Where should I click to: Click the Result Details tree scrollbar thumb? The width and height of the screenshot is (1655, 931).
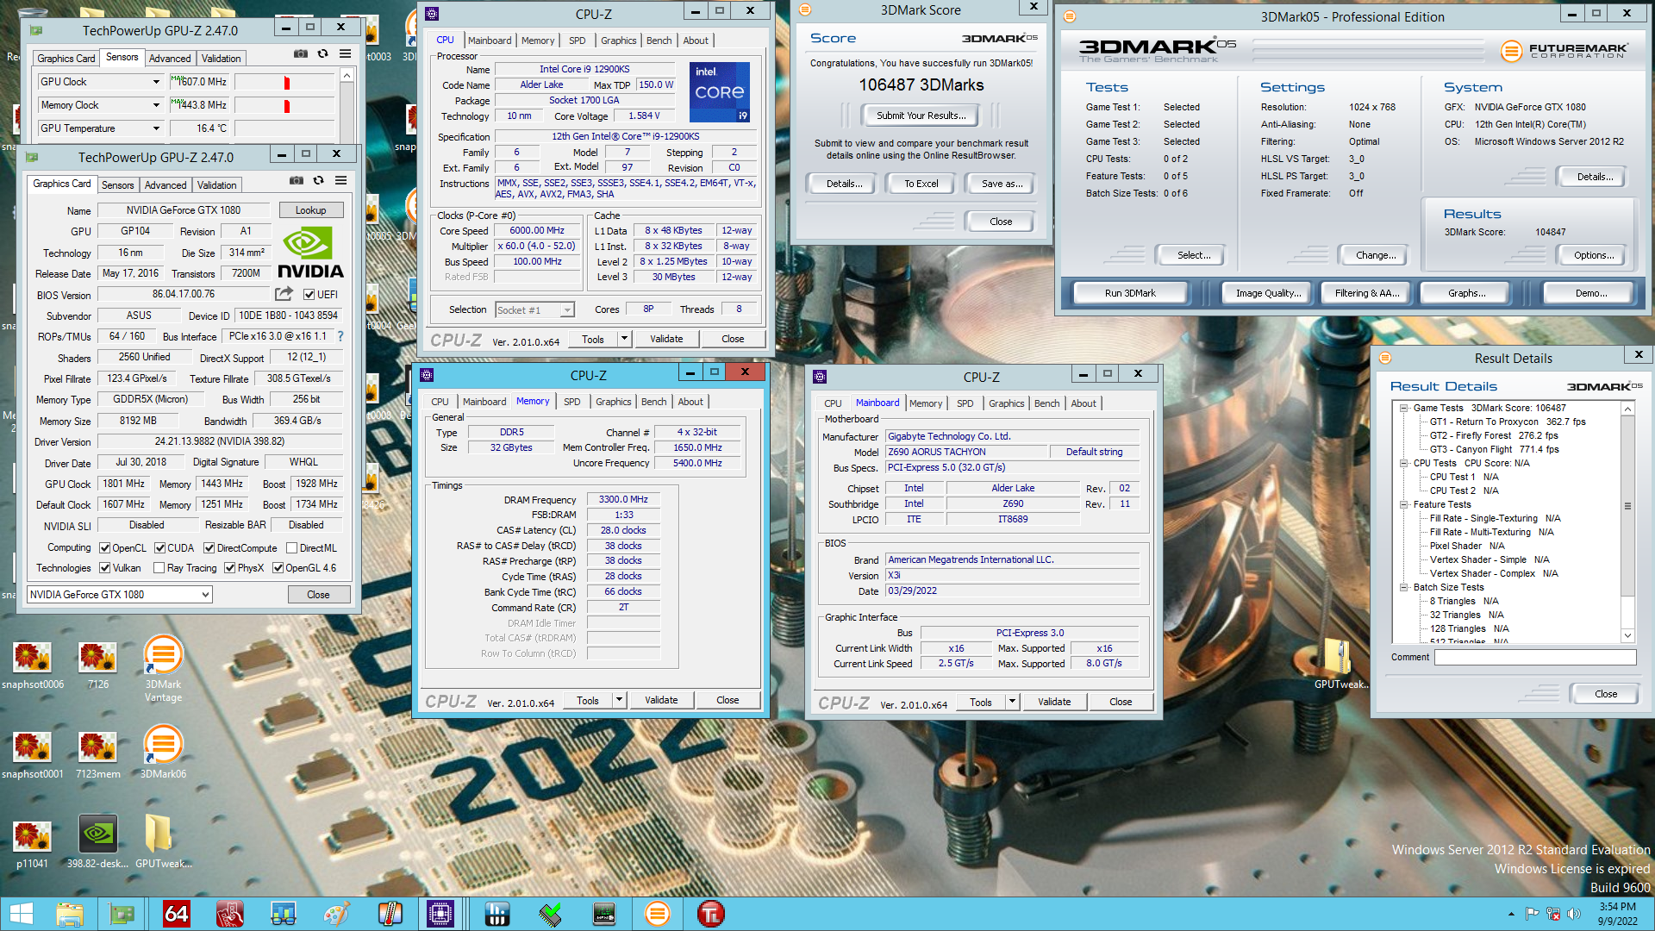1627,506
